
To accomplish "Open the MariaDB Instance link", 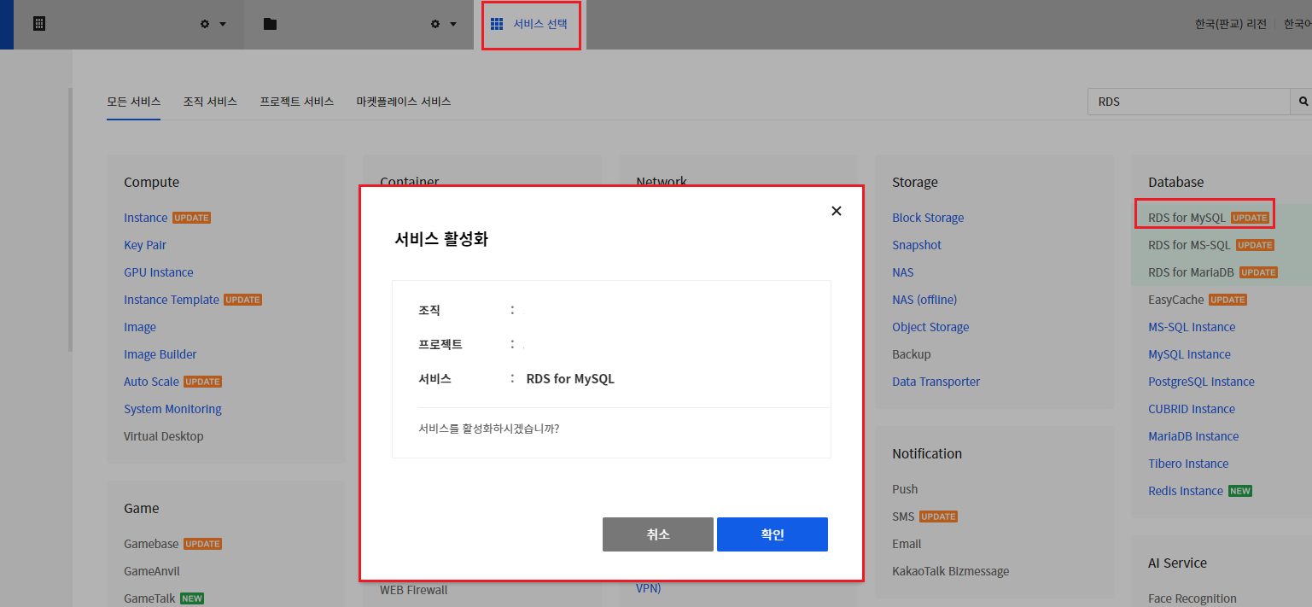I will tap(1193, 436).
